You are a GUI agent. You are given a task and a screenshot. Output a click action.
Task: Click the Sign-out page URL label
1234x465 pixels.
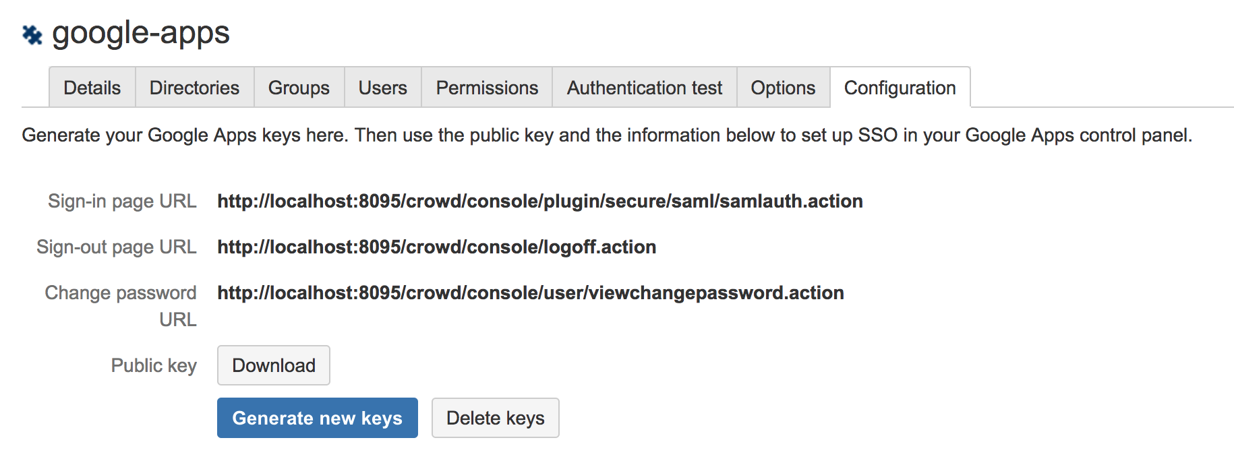[117, 247]
